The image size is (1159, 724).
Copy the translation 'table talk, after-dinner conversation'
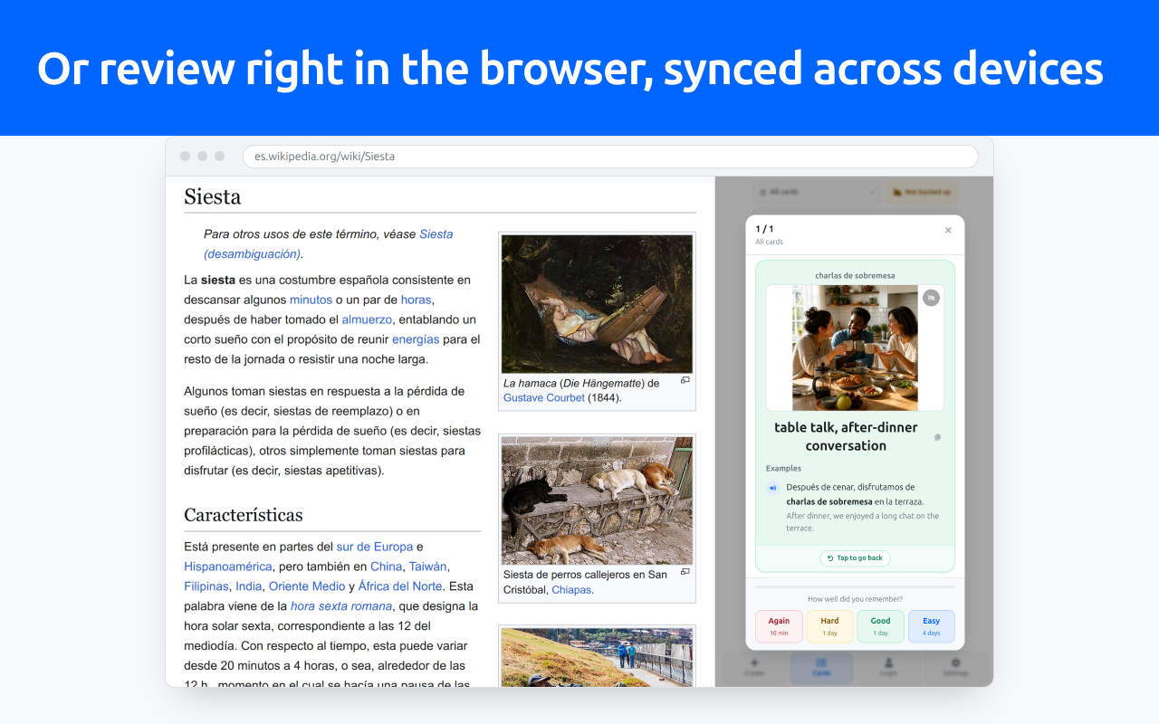coord(937,437)
